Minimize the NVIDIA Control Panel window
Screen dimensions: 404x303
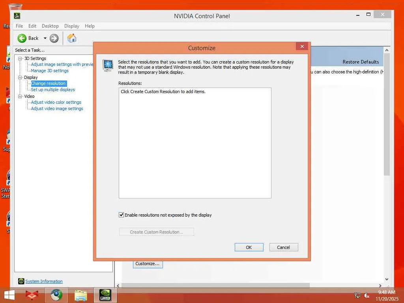(x=357, y=15)
